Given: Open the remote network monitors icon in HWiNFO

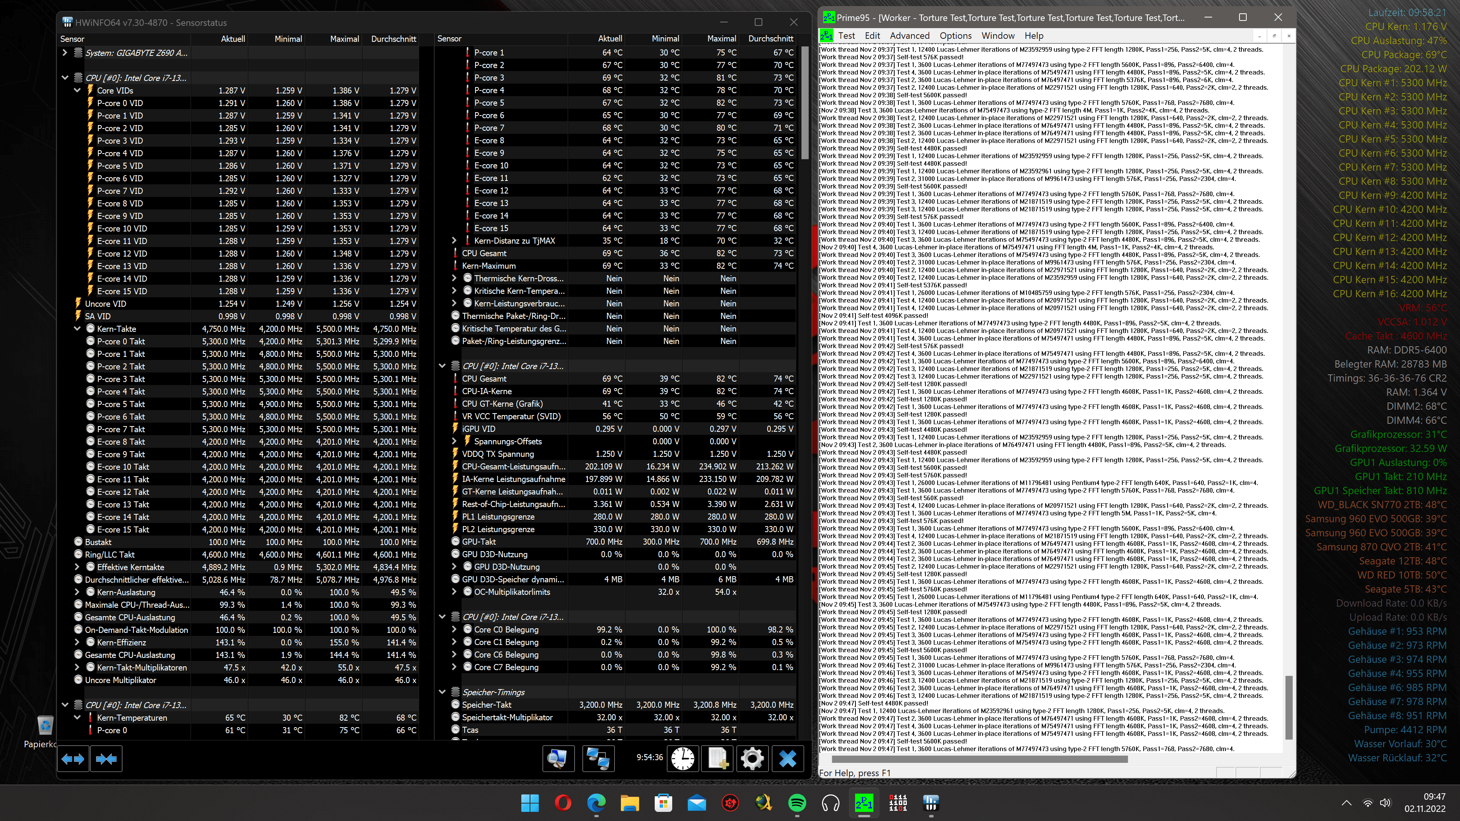Looking at the screenshot, I should pos(598,759).
